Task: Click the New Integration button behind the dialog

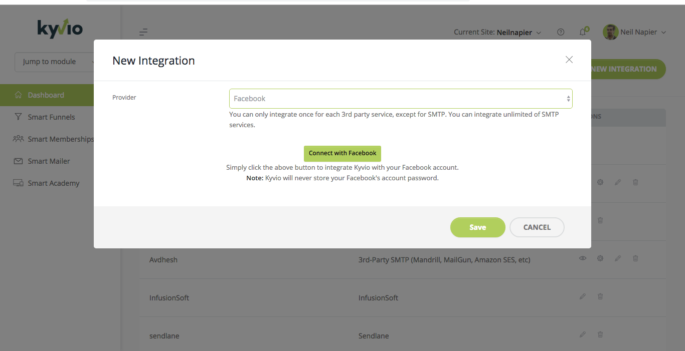Action: (628, 69)
